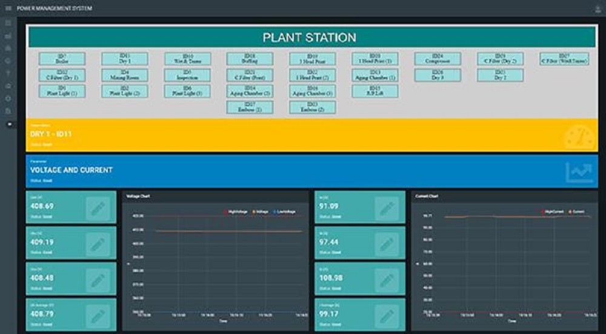Toggle the orange Voltage series in the chart legend
Image resolution: width=606 pixels, height=334 pixels.
[260, 212]
